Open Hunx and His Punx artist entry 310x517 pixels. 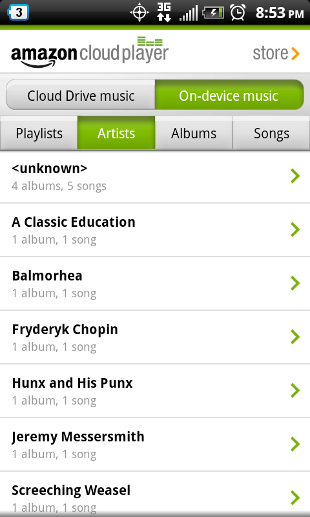click(x=155, y=391)
